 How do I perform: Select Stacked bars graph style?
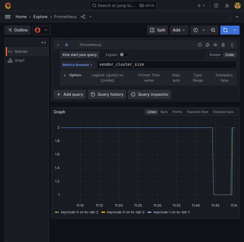[223, 112]
